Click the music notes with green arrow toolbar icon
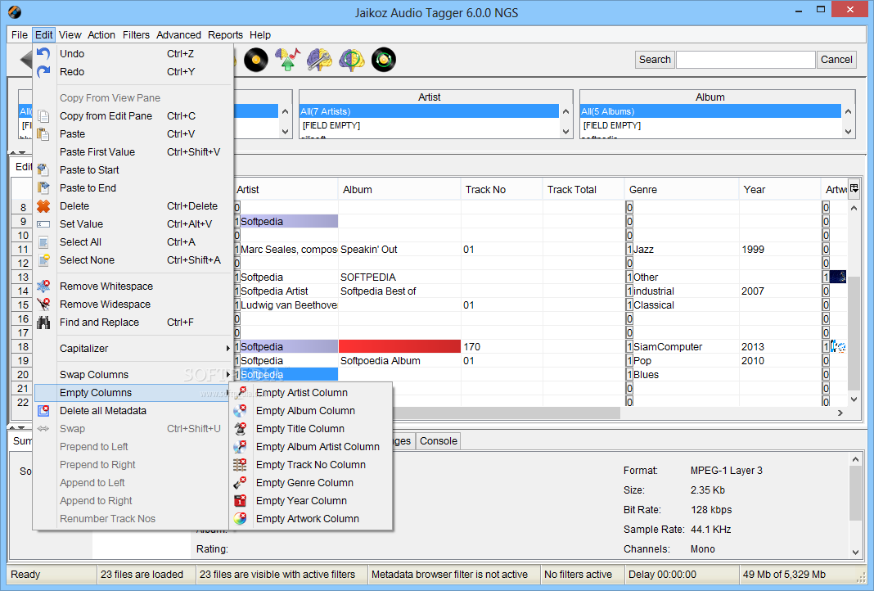Image resolution: width=874 pixels, height=591 pixels. pos(287,60)
